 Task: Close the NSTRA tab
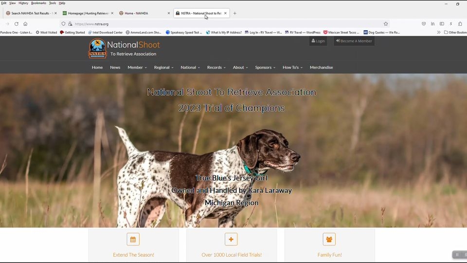pyautogui.click(x=225, y=13)
